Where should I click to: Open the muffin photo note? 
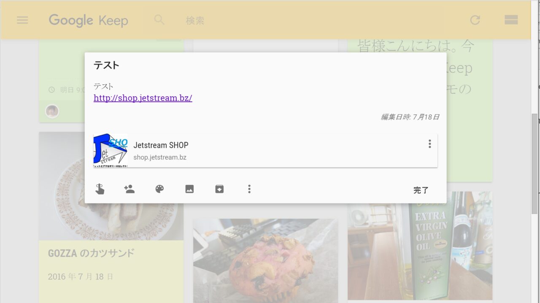(265, 262)
